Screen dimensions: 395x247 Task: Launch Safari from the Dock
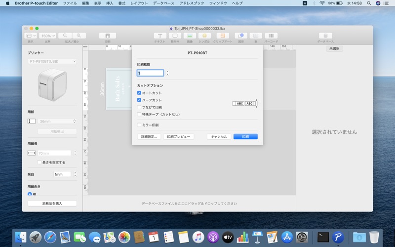(50, 237)
